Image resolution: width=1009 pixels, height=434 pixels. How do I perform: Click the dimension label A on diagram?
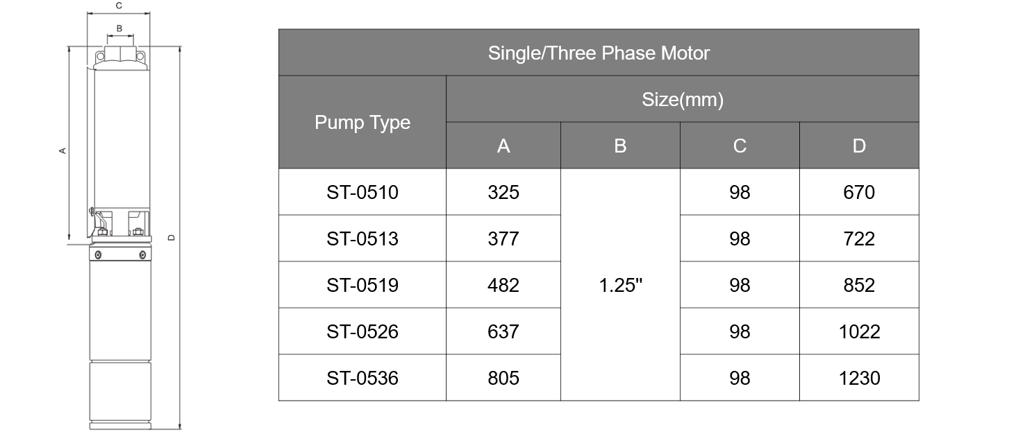coord(62,150)
